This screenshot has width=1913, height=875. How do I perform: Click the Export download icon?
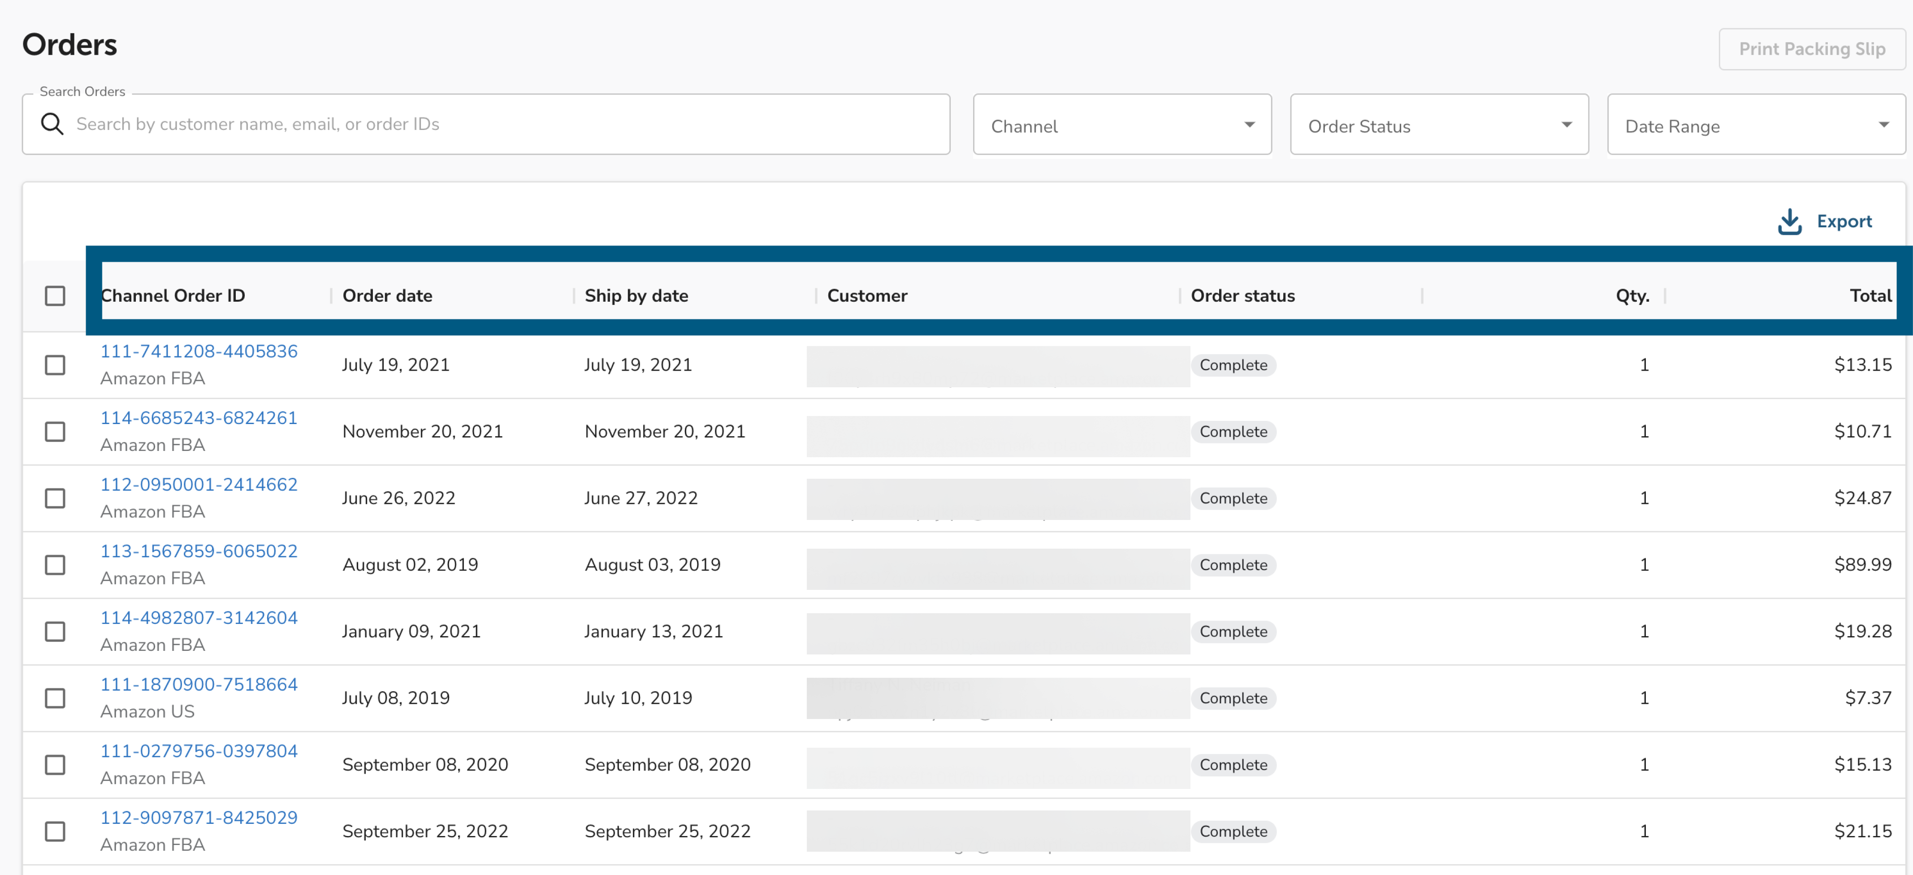[1789, 221]
